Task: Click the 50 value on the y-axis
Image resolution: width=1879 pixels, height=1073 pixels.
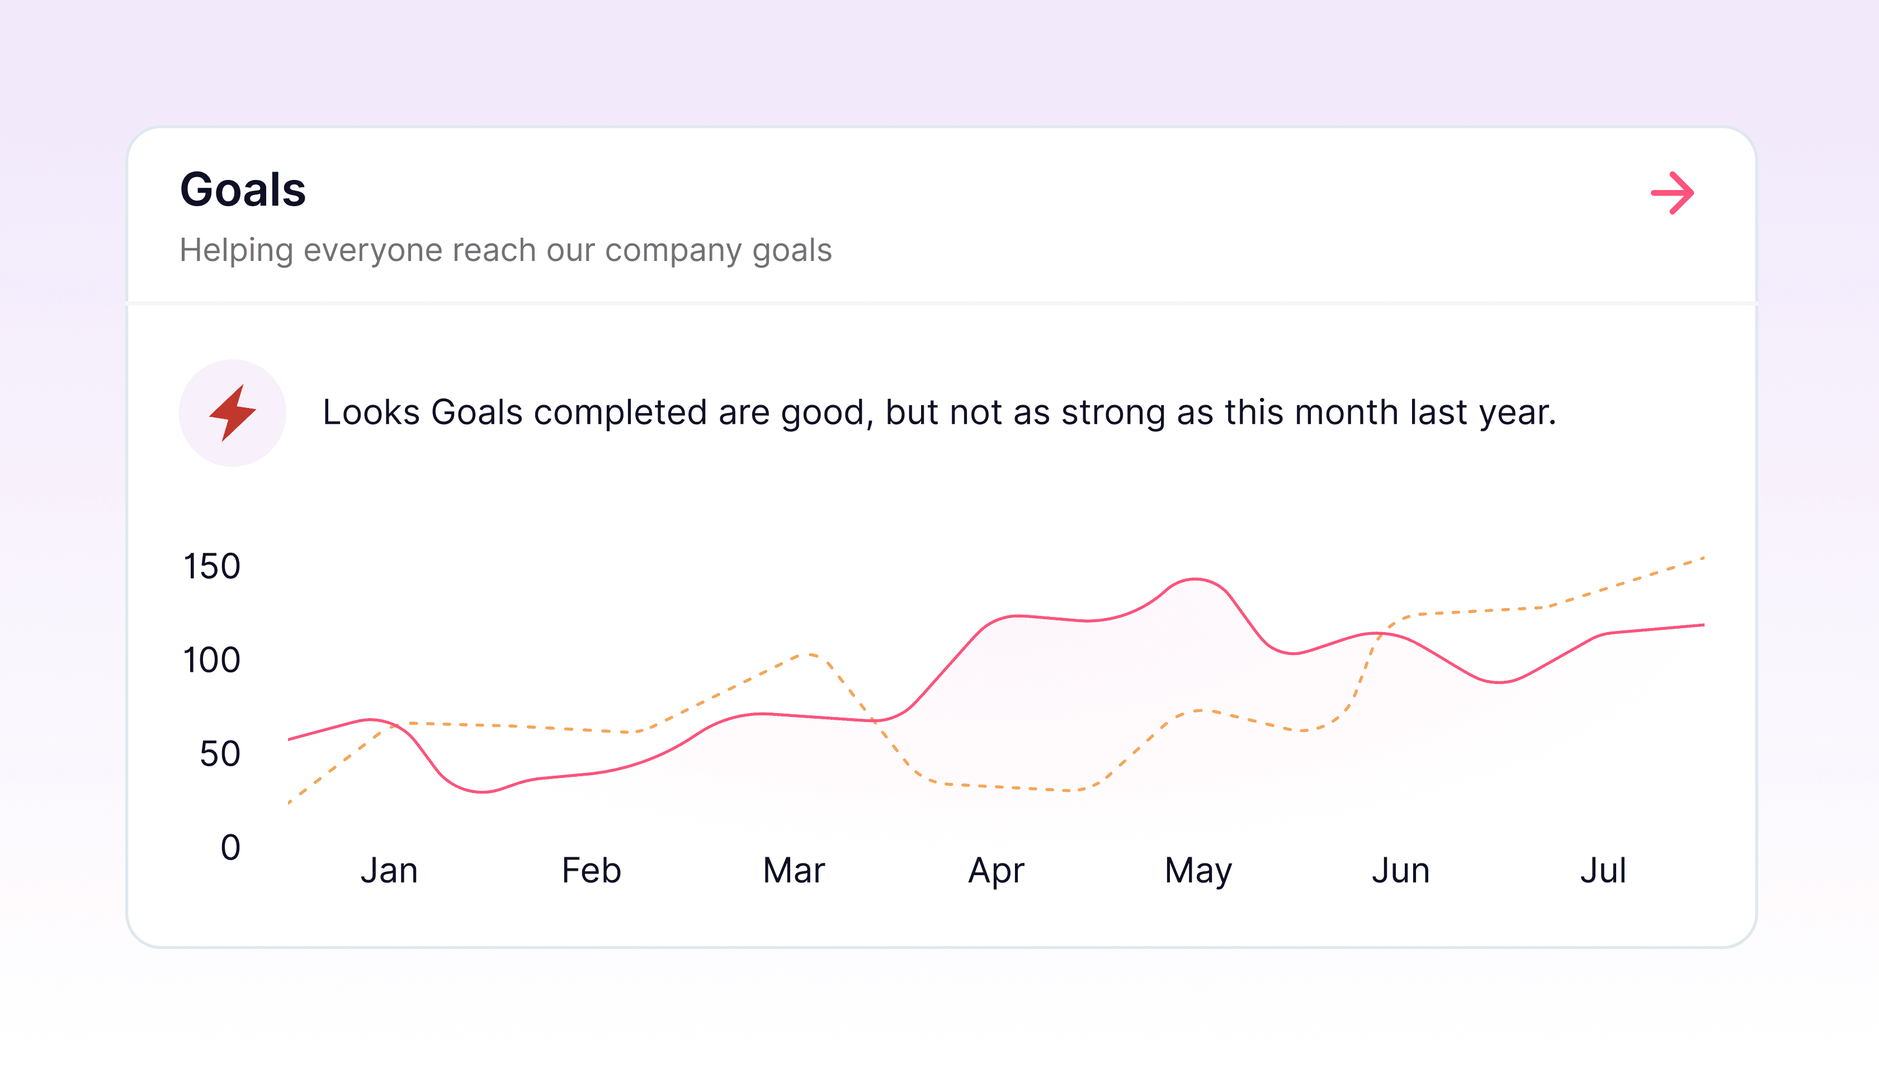Action: point(220,754)
